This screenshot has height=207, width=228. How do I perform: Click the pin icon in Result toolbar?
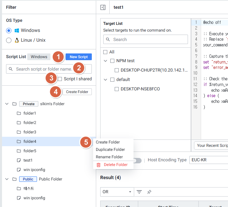(149, 192)
